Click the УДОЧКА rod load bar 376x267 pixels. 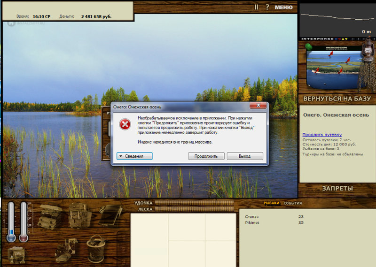point(194,203)
